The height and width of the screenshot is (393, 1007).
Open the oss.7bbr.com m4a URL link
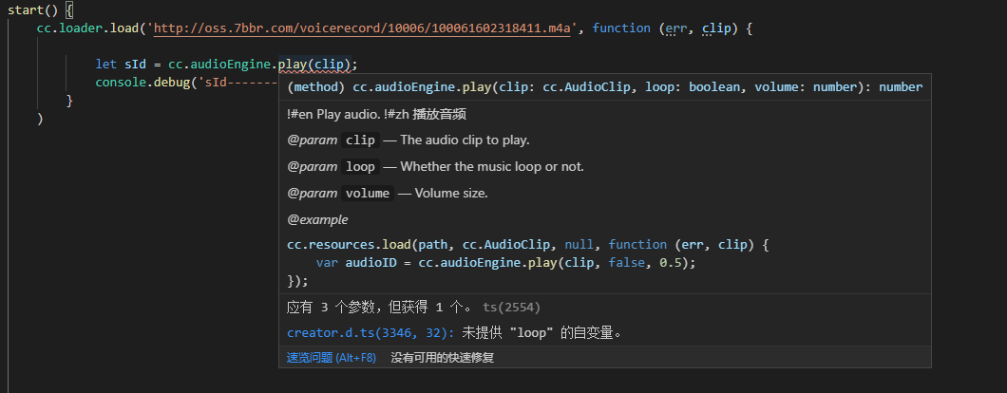coord(362,28)
